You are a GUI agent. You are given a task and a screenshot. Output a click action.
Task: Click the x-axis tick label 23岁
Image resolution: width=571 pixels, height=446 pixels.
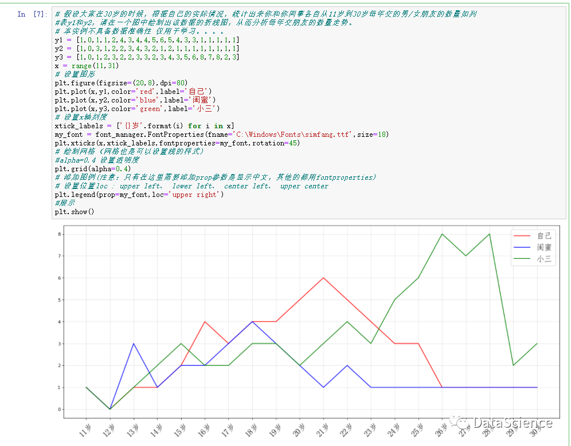[x=370, y=430]
